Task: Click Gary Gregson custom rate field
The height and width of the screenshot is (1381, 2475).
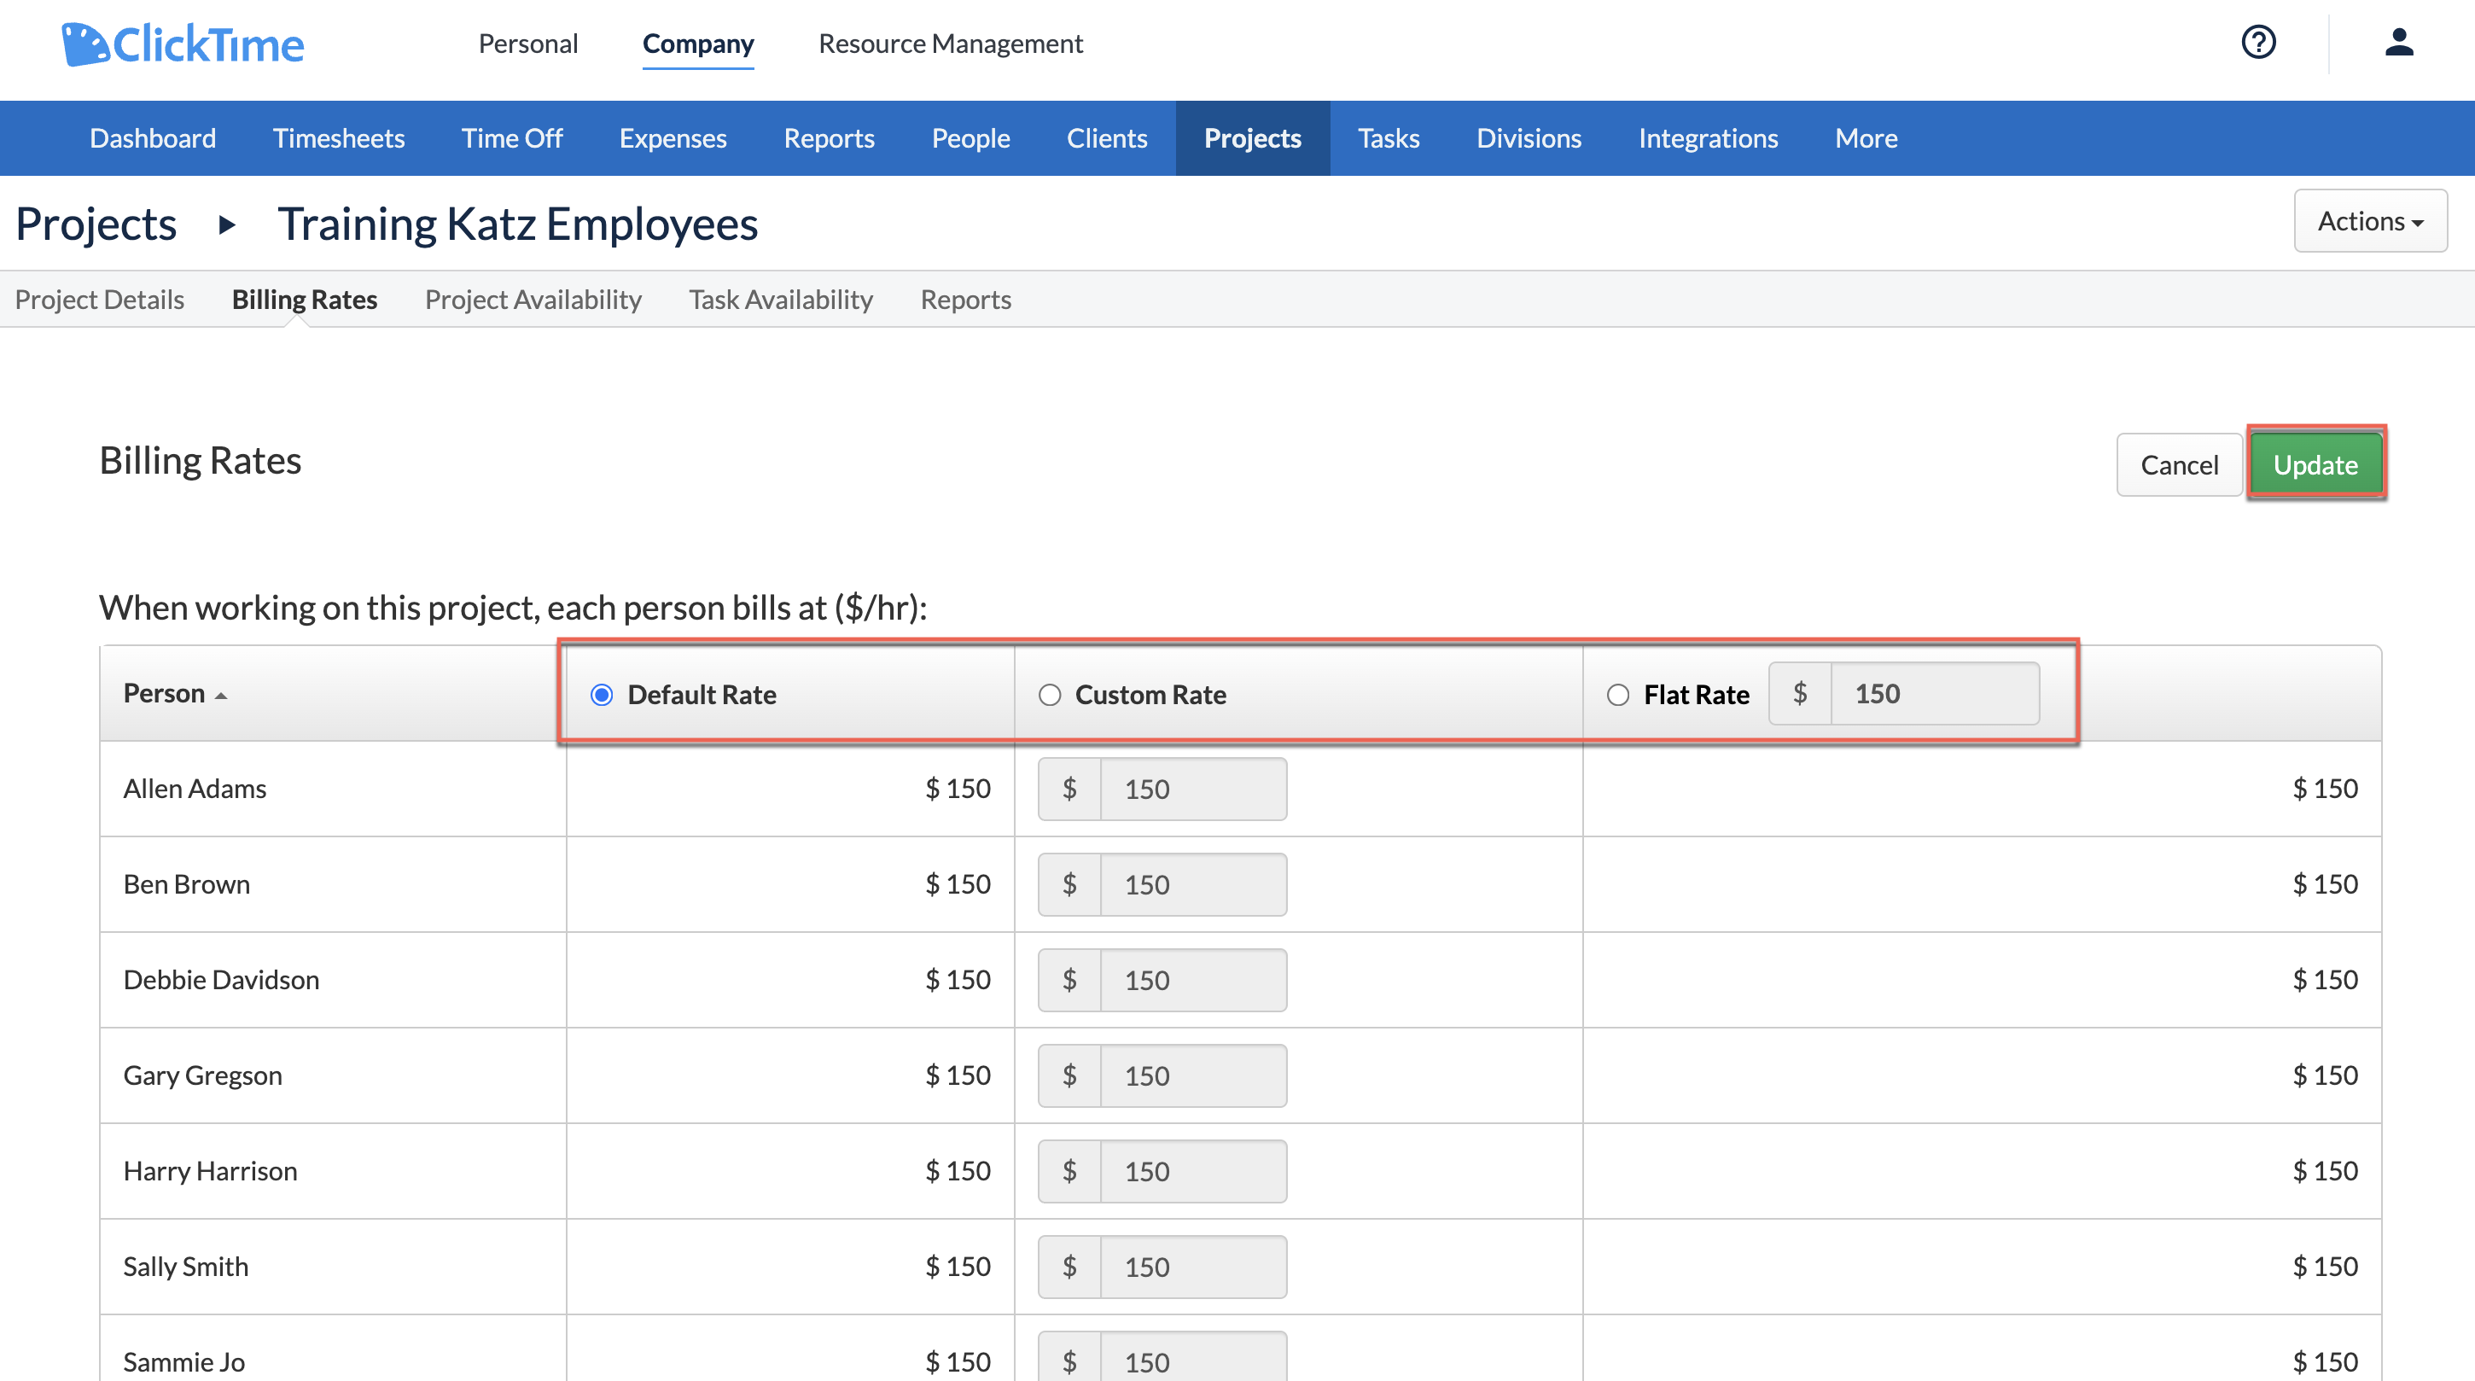Action: 1192,1075
